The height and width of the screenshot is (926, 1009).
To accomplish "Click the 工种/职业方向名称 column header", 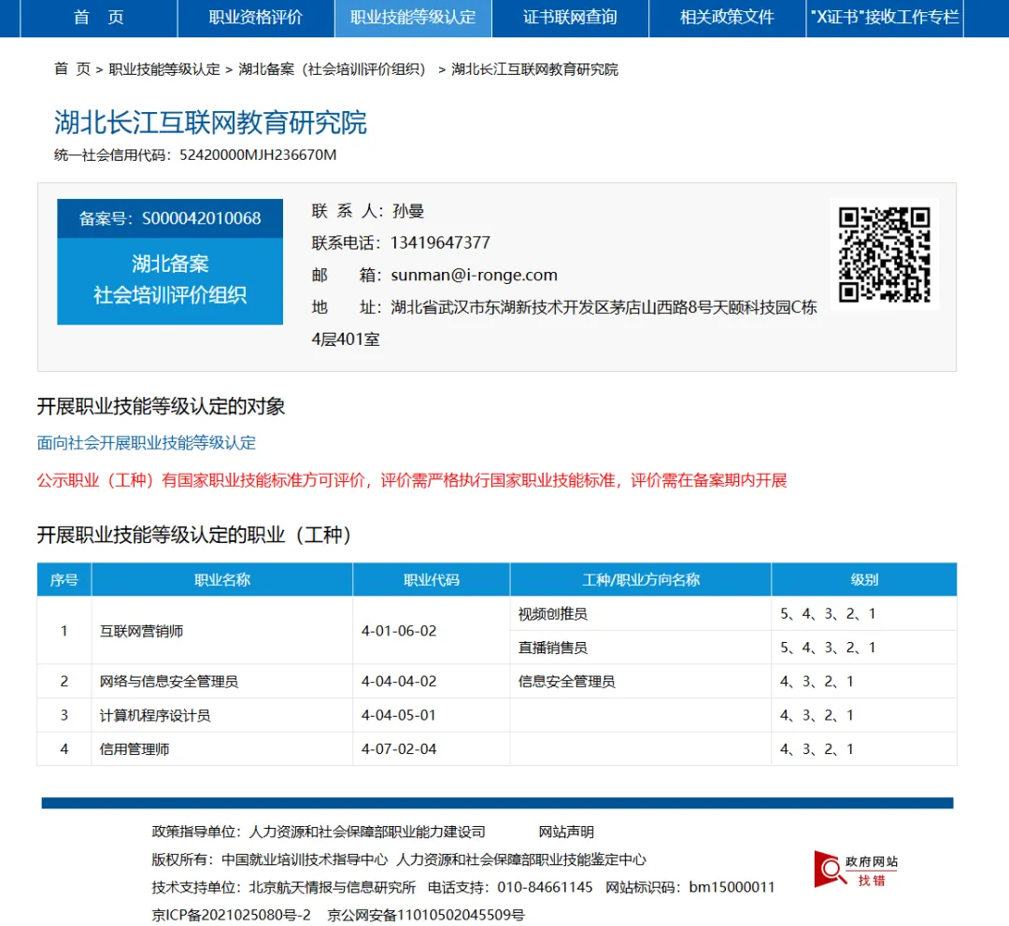I will pos(640,579).
